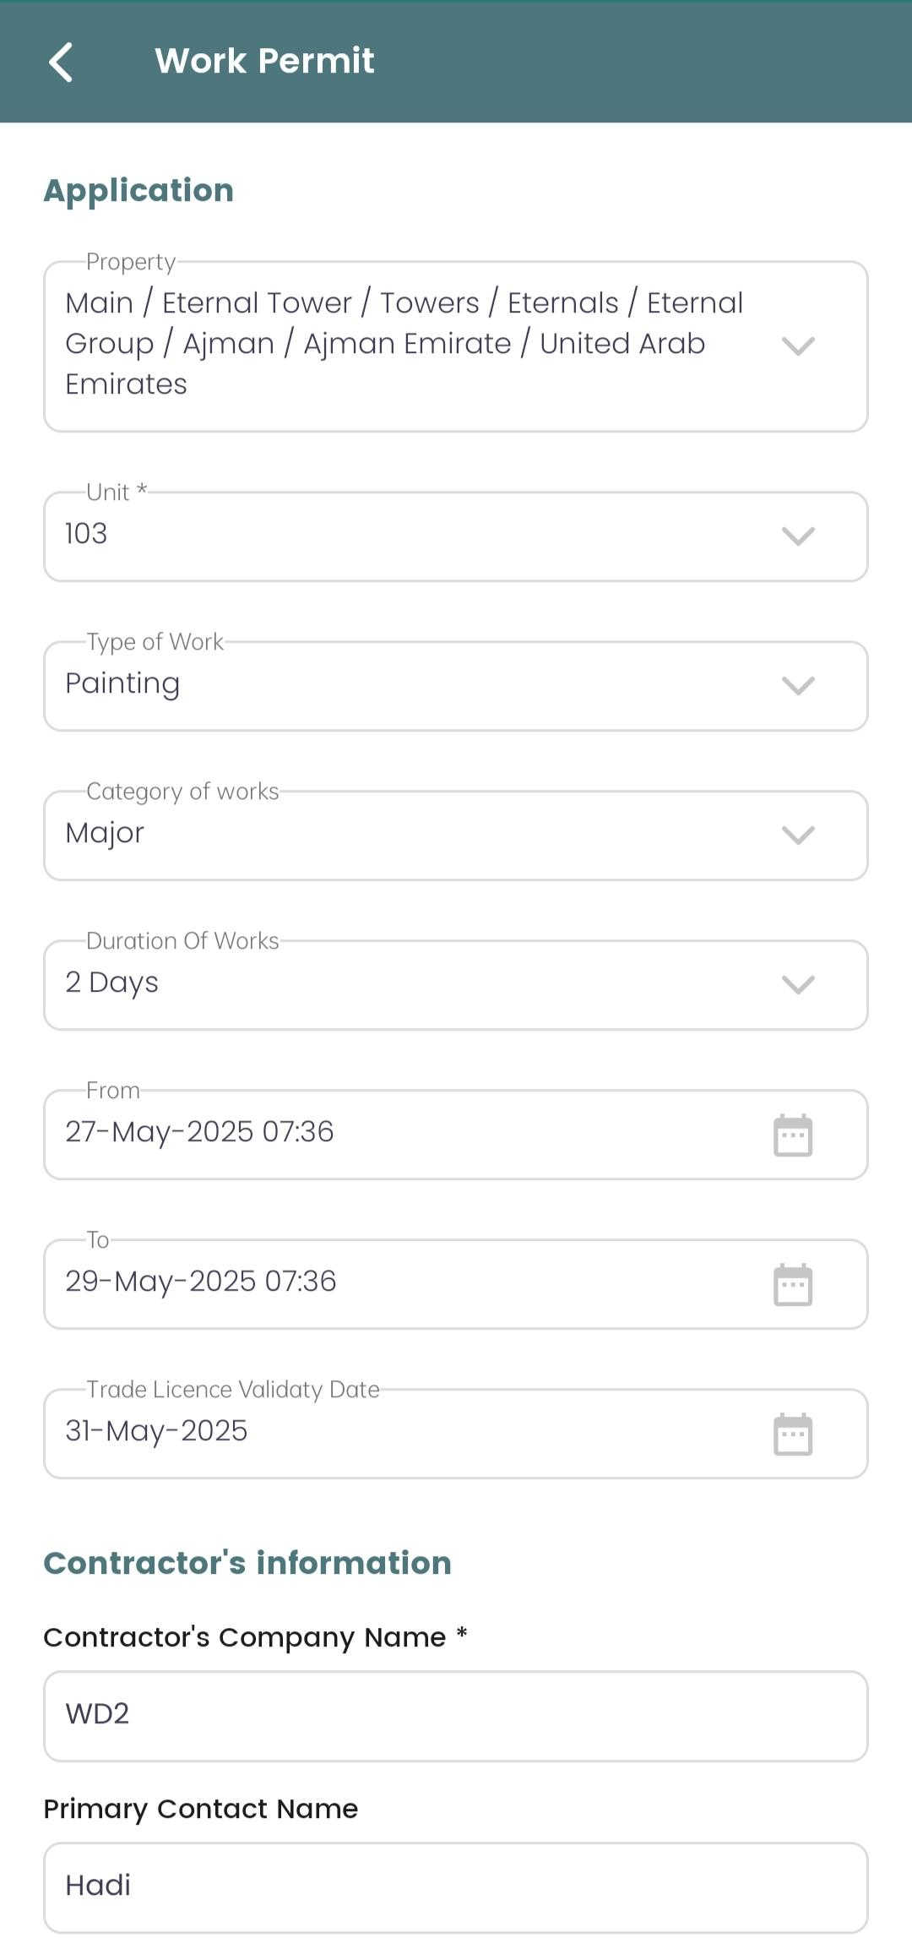Tap the Work Permit header title
The width and height of the screenshot is (912, 1938).
pos(264,61)
